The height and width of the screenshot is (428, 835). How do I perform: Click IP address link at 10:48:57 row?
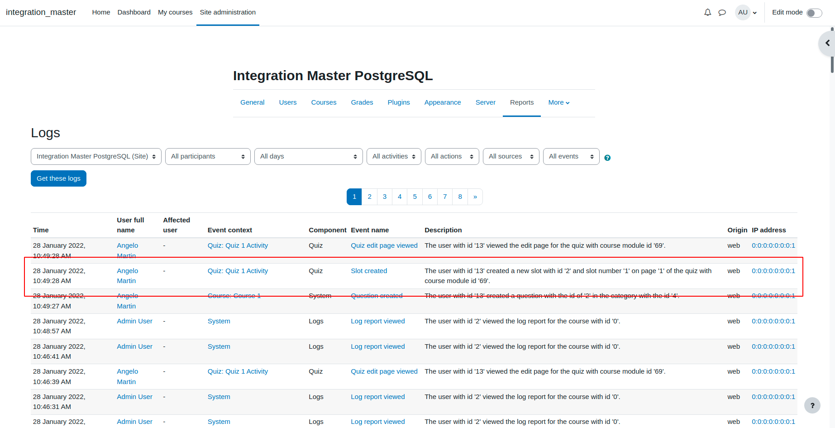pos(773,321)
